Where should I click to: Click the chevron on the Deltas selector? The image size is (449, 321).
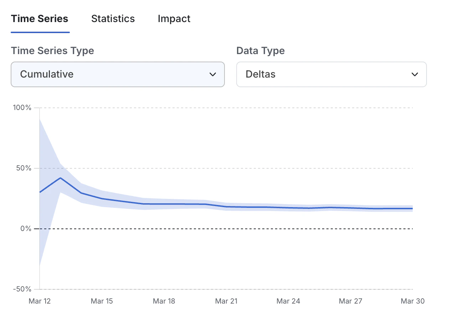point(414,74)
